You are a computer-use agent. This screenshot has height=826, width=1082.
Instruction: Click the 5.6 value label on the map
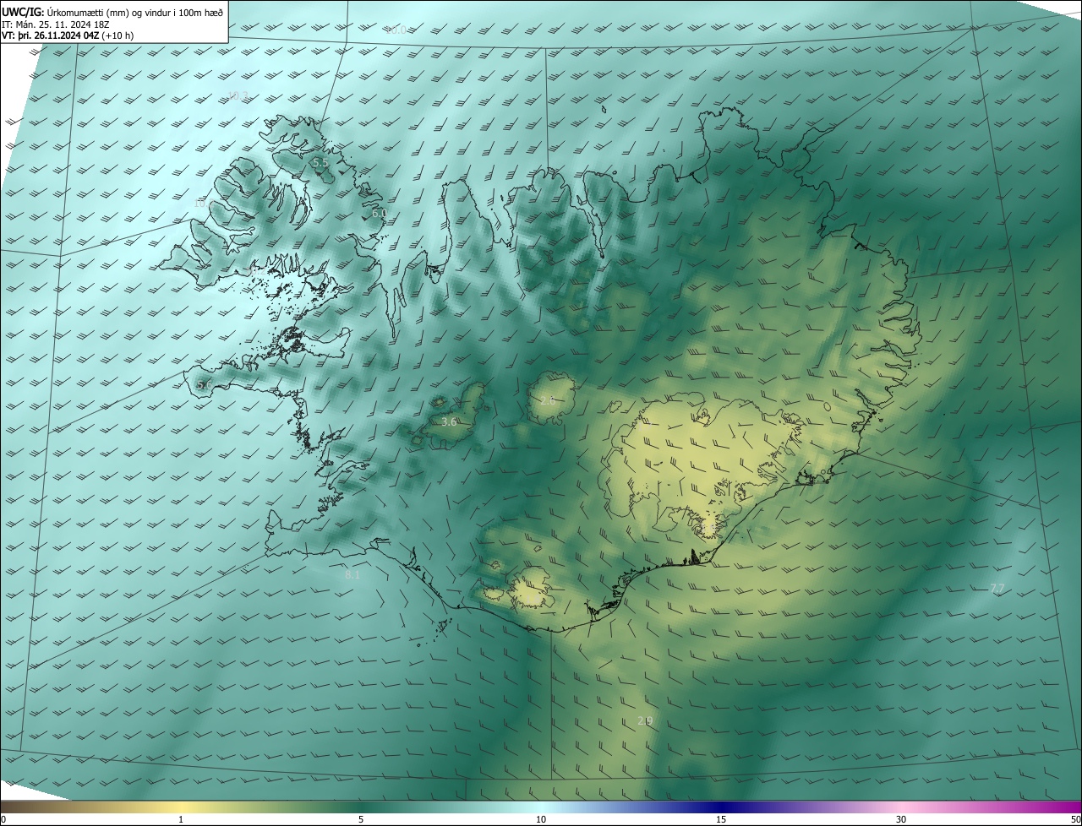204,384
